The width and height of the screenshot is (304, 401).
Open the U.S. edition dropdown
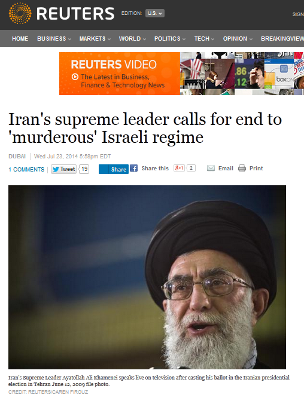click(x=154, y=13)
